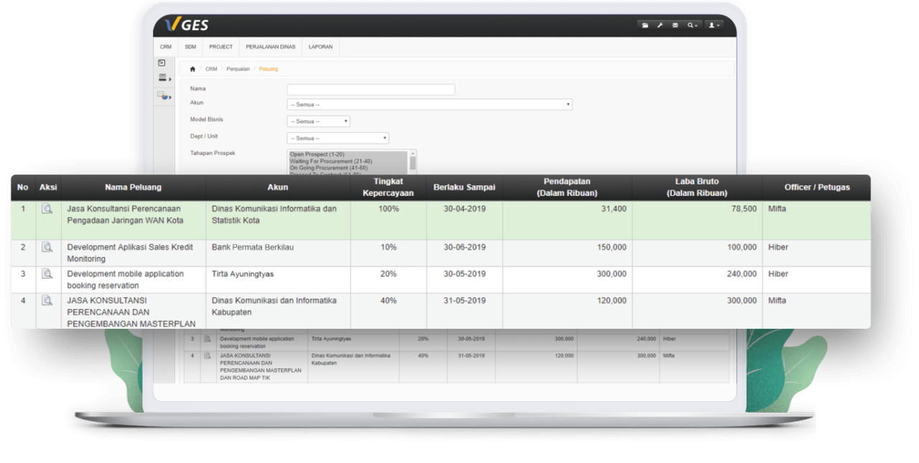
Task: Click the chart sidebar icon on the left
Action: point(163,95)
